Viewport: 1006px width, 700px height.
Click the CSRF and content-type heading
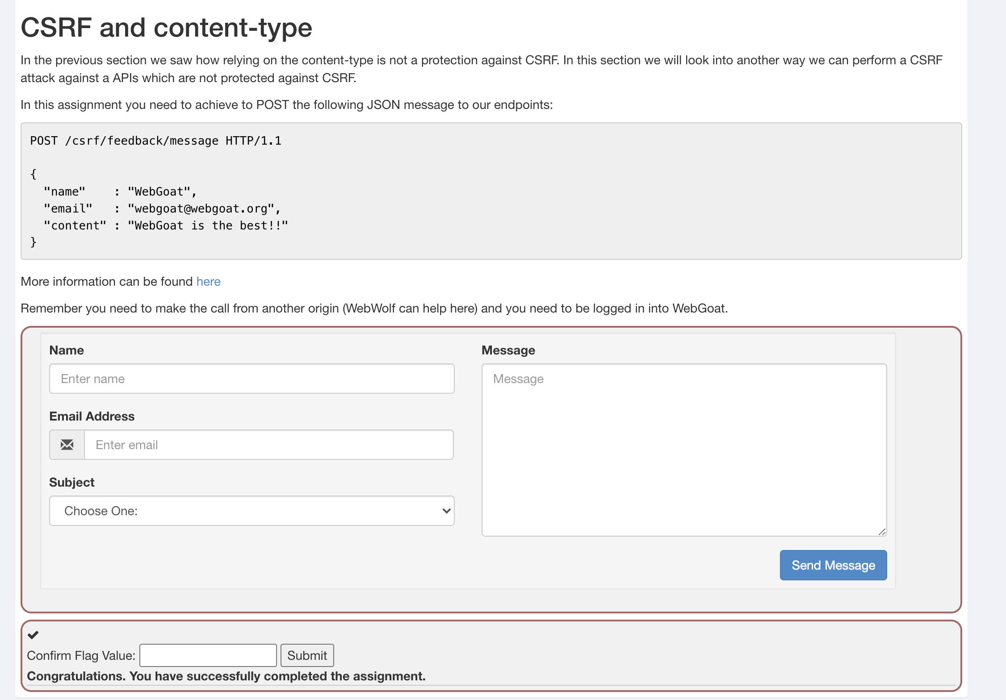[166, 28]
